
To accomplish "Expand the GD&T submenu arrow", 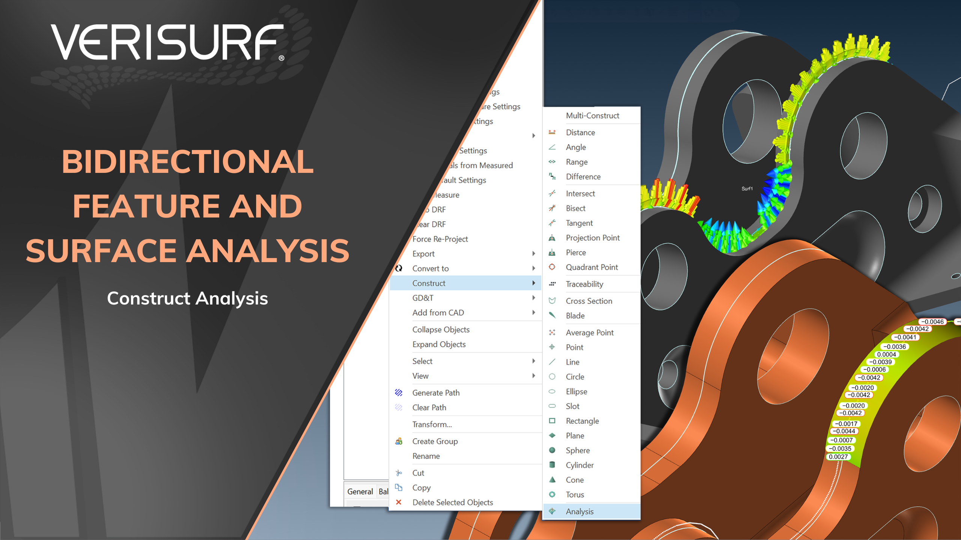I will [x=533, y=298].
